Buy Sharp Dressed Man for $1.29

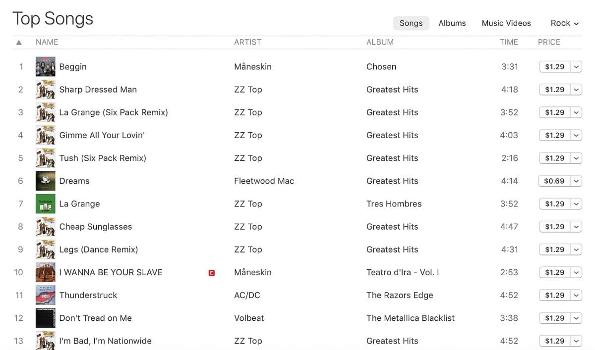click(554, 90)
